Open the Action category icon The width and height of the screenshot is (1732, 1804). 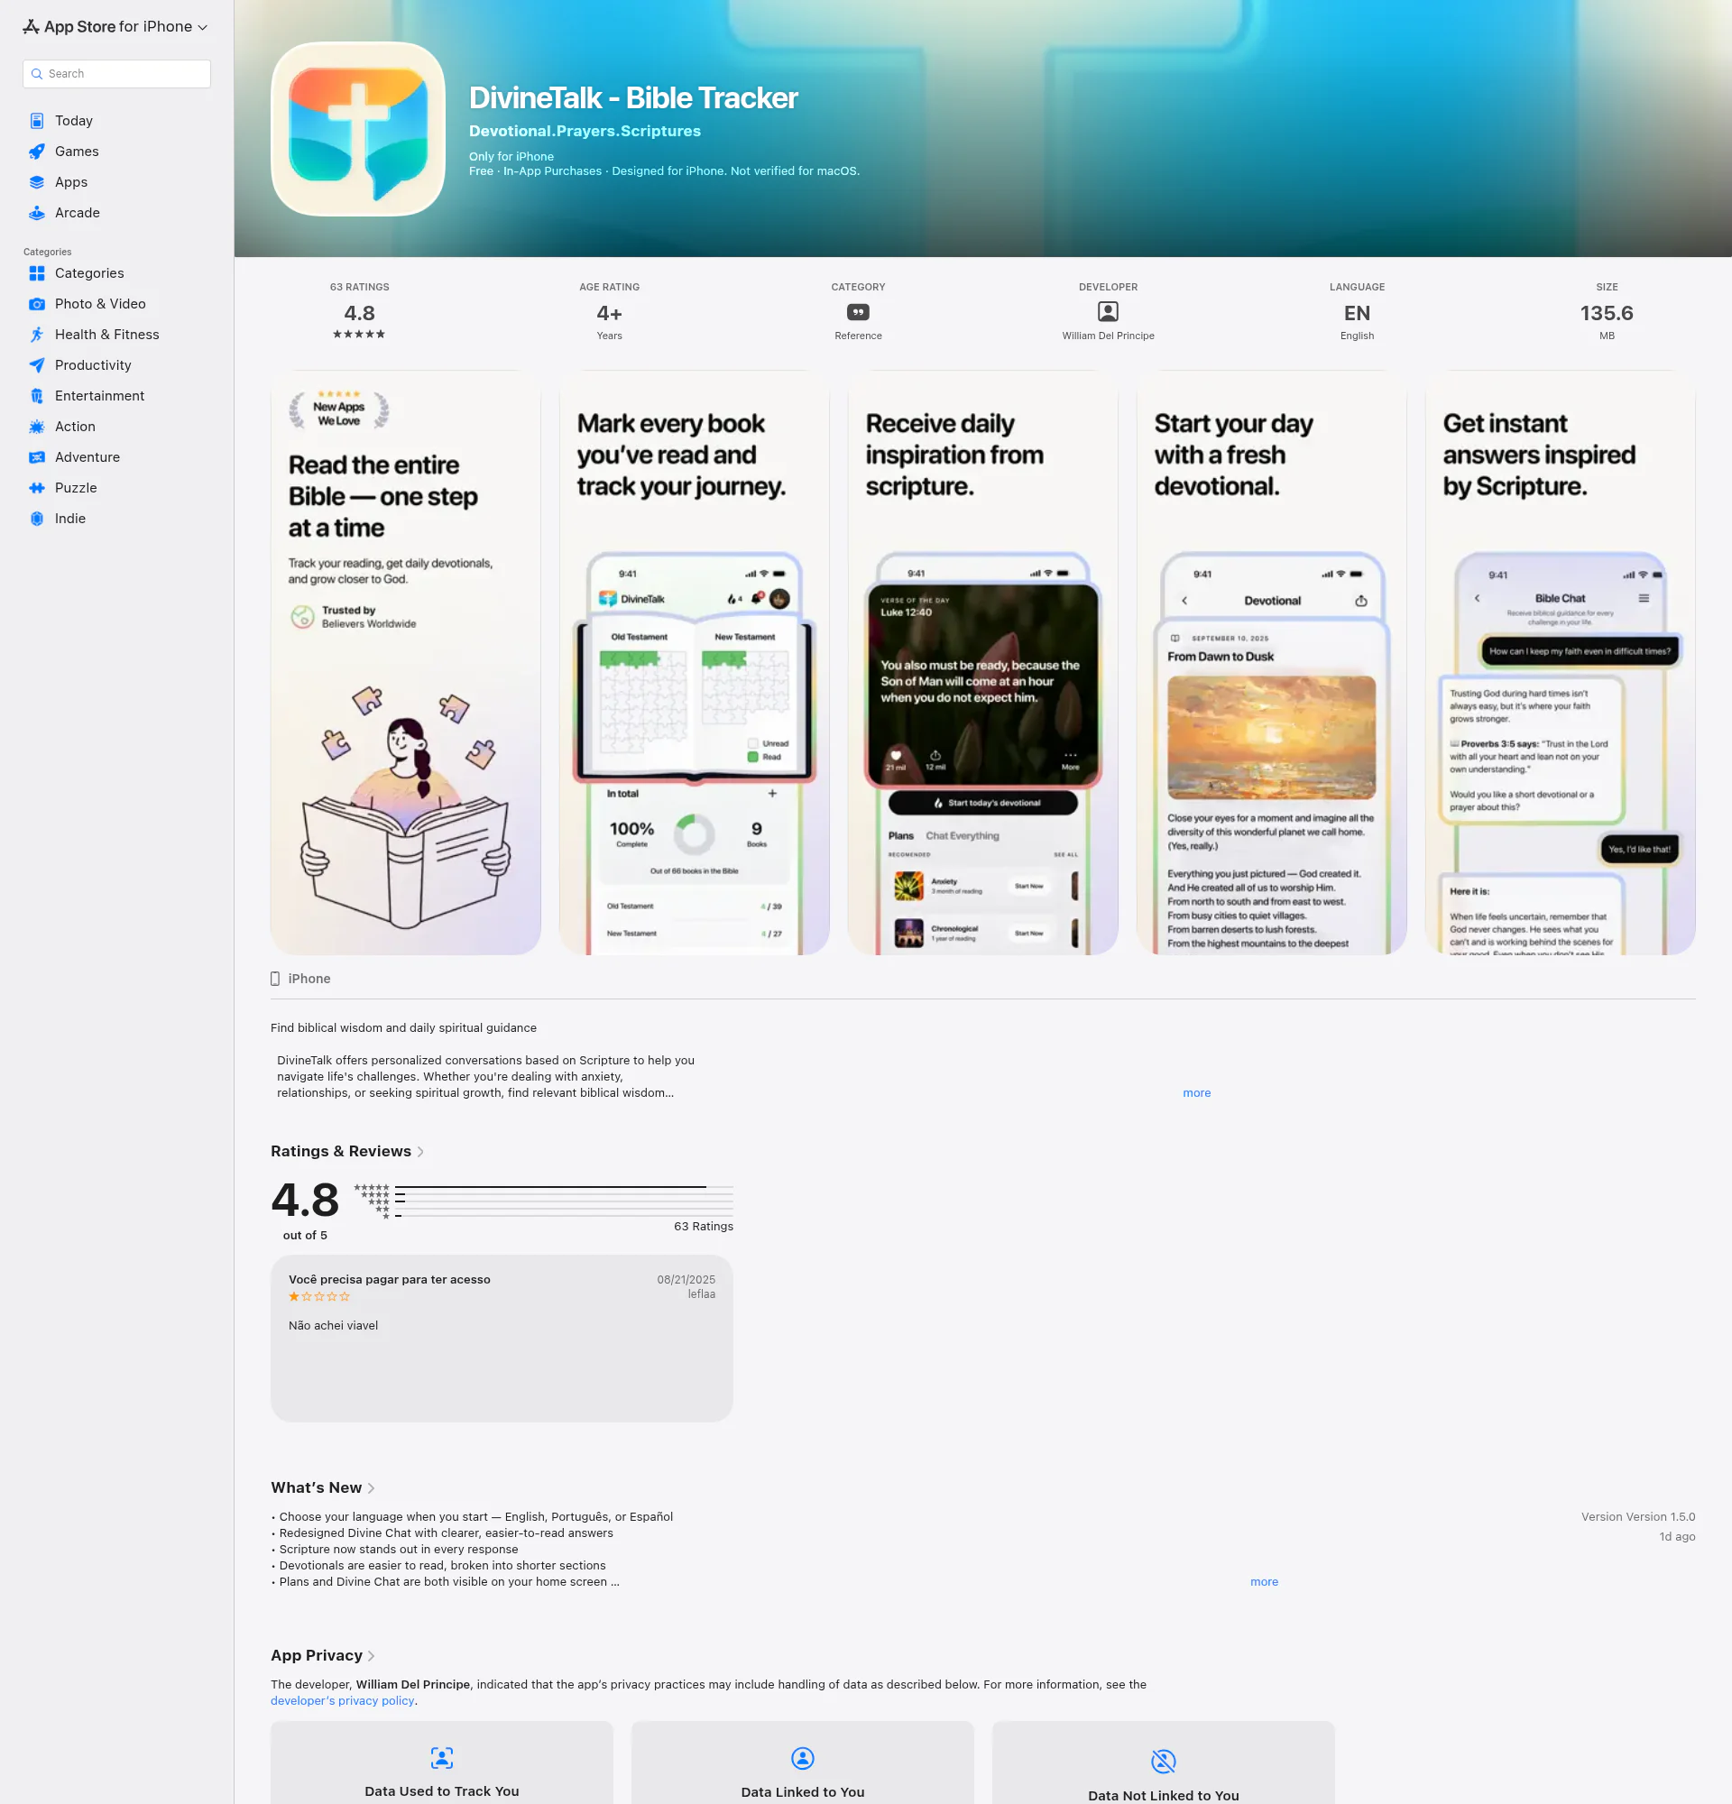click(x=37, y=426)
